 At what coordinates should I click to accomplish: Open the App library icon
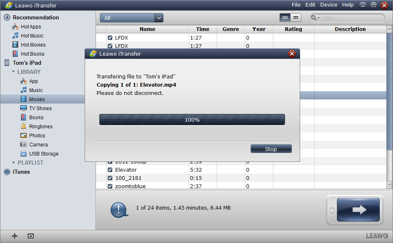(x=24, y=81)
